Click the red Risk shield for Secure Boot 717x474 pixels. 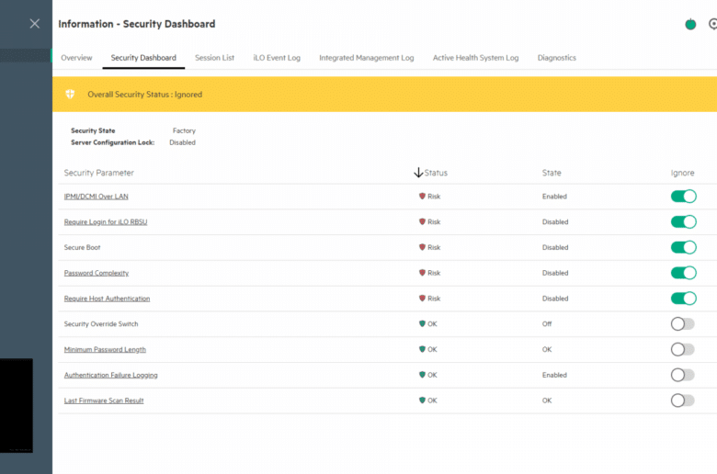coord(422,247)
